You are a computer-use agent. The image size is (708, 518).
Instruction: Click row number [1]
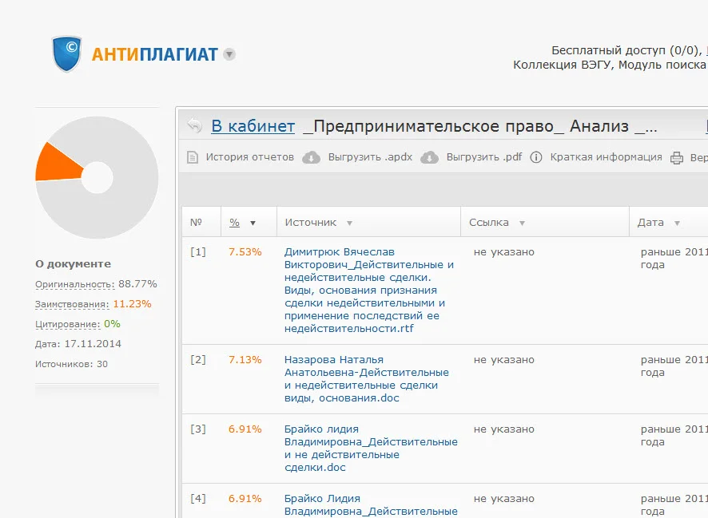tap(197, 251)
